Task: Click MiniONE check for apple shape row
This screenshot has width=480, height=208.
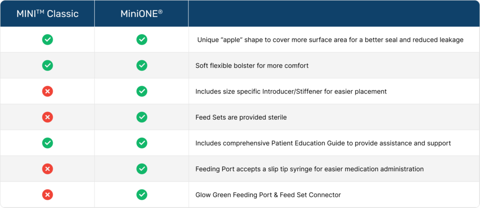Action: [x=142, y=40]
